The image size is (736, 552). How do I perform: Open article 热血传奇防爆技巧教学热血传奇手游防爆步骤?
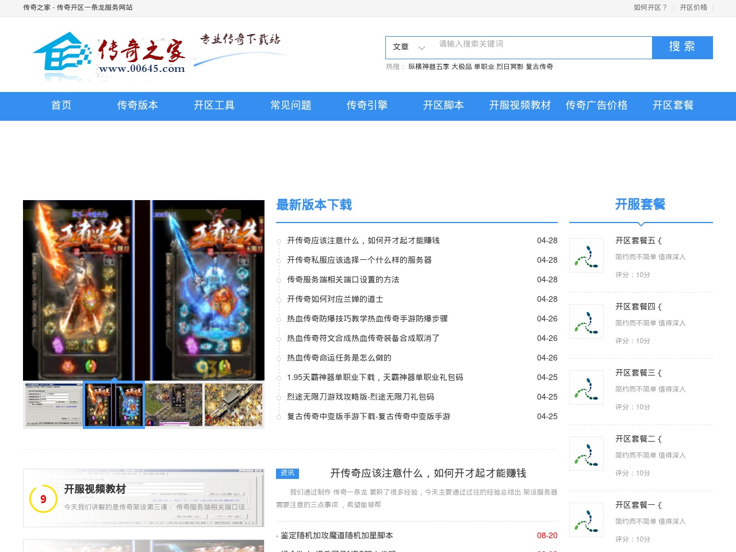[367, 319]
